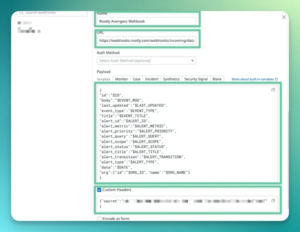Select the Incident template tab
300x232 pixels.
pos(152,79)
